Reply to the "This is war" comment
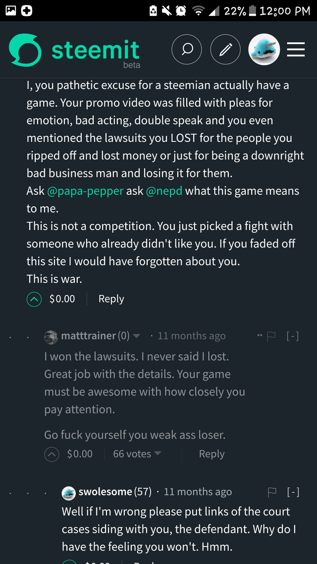 coord(111,299)
